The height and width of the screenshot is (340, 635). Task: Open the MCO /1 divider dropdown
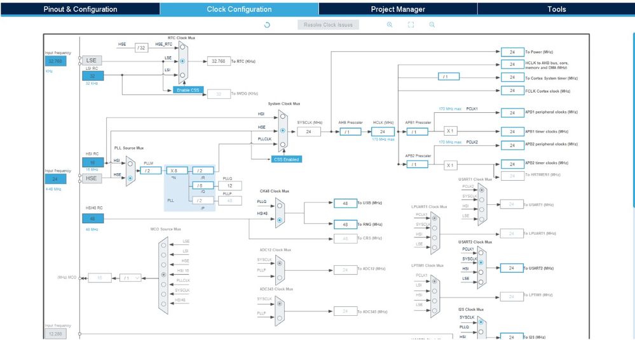[x=130, y=278]
